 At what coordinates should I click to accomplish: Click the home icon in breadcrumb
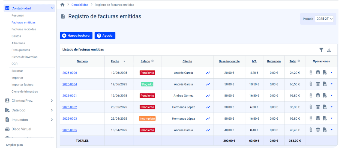(x=62, y=5)
